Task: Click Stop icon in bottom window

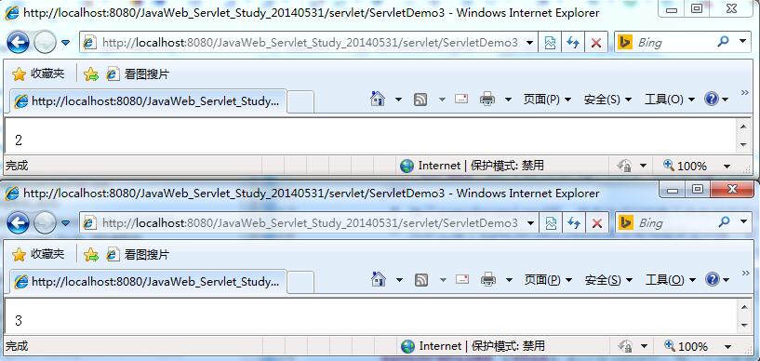Action: pos(597,223)
